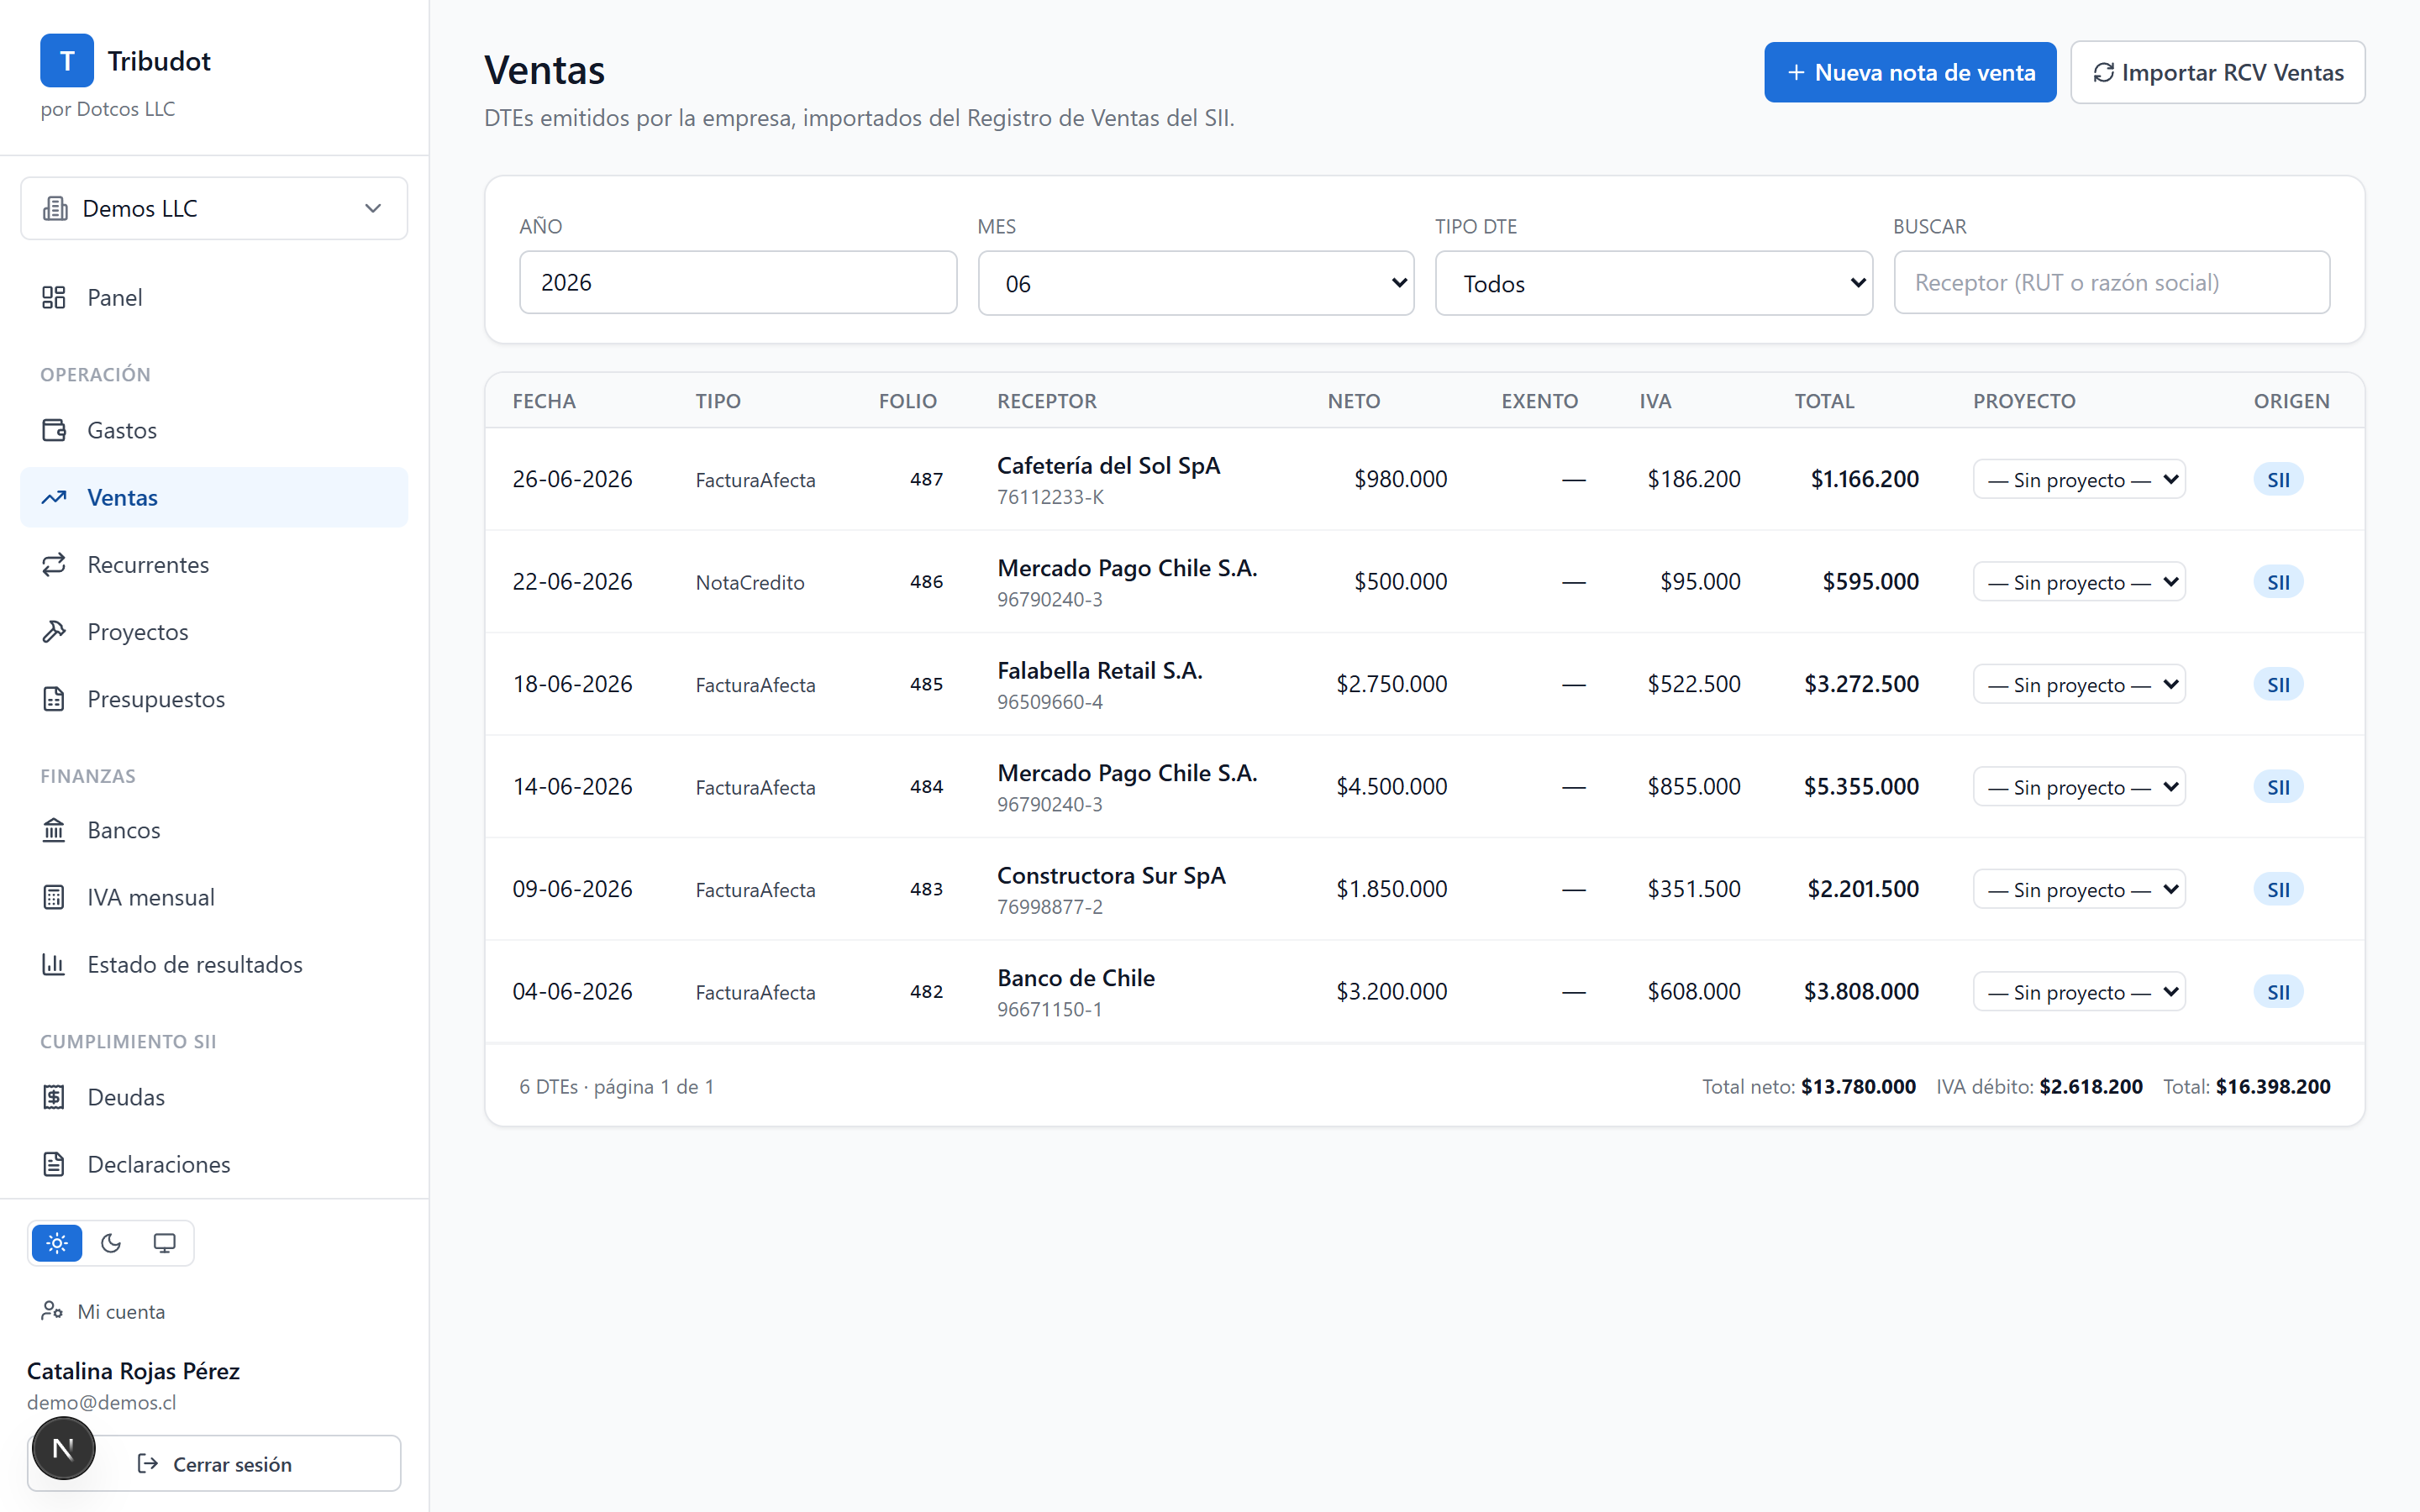The image size is (2420, 1512).
Task: Click SII origin badge for folio 487
Action: [2278, 480]
